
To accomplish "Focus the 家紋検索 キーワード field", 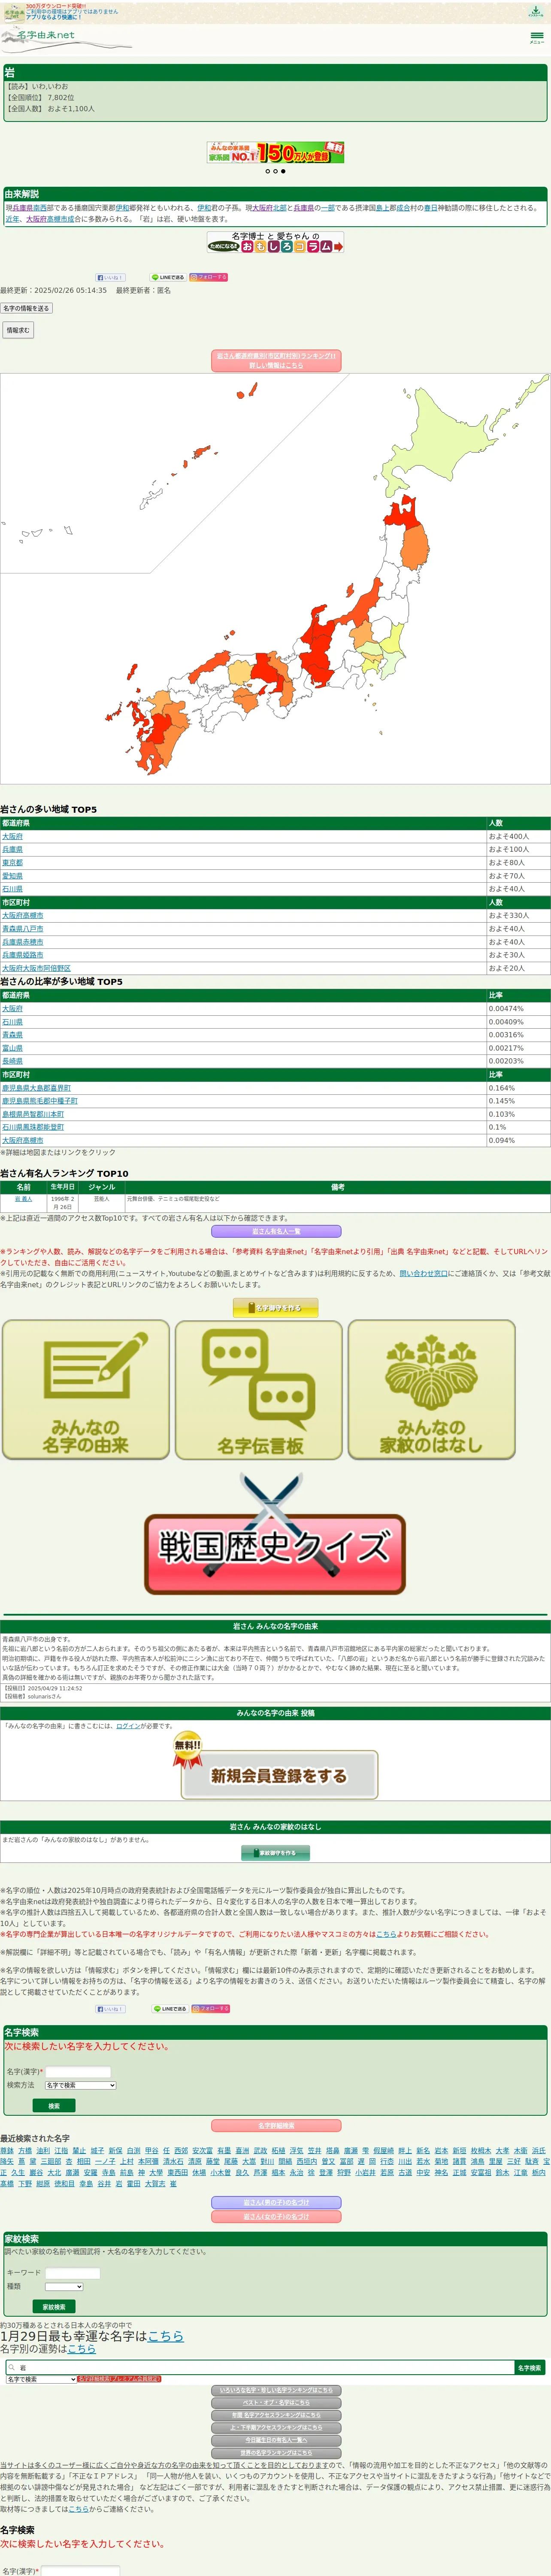I will 73,2273.
